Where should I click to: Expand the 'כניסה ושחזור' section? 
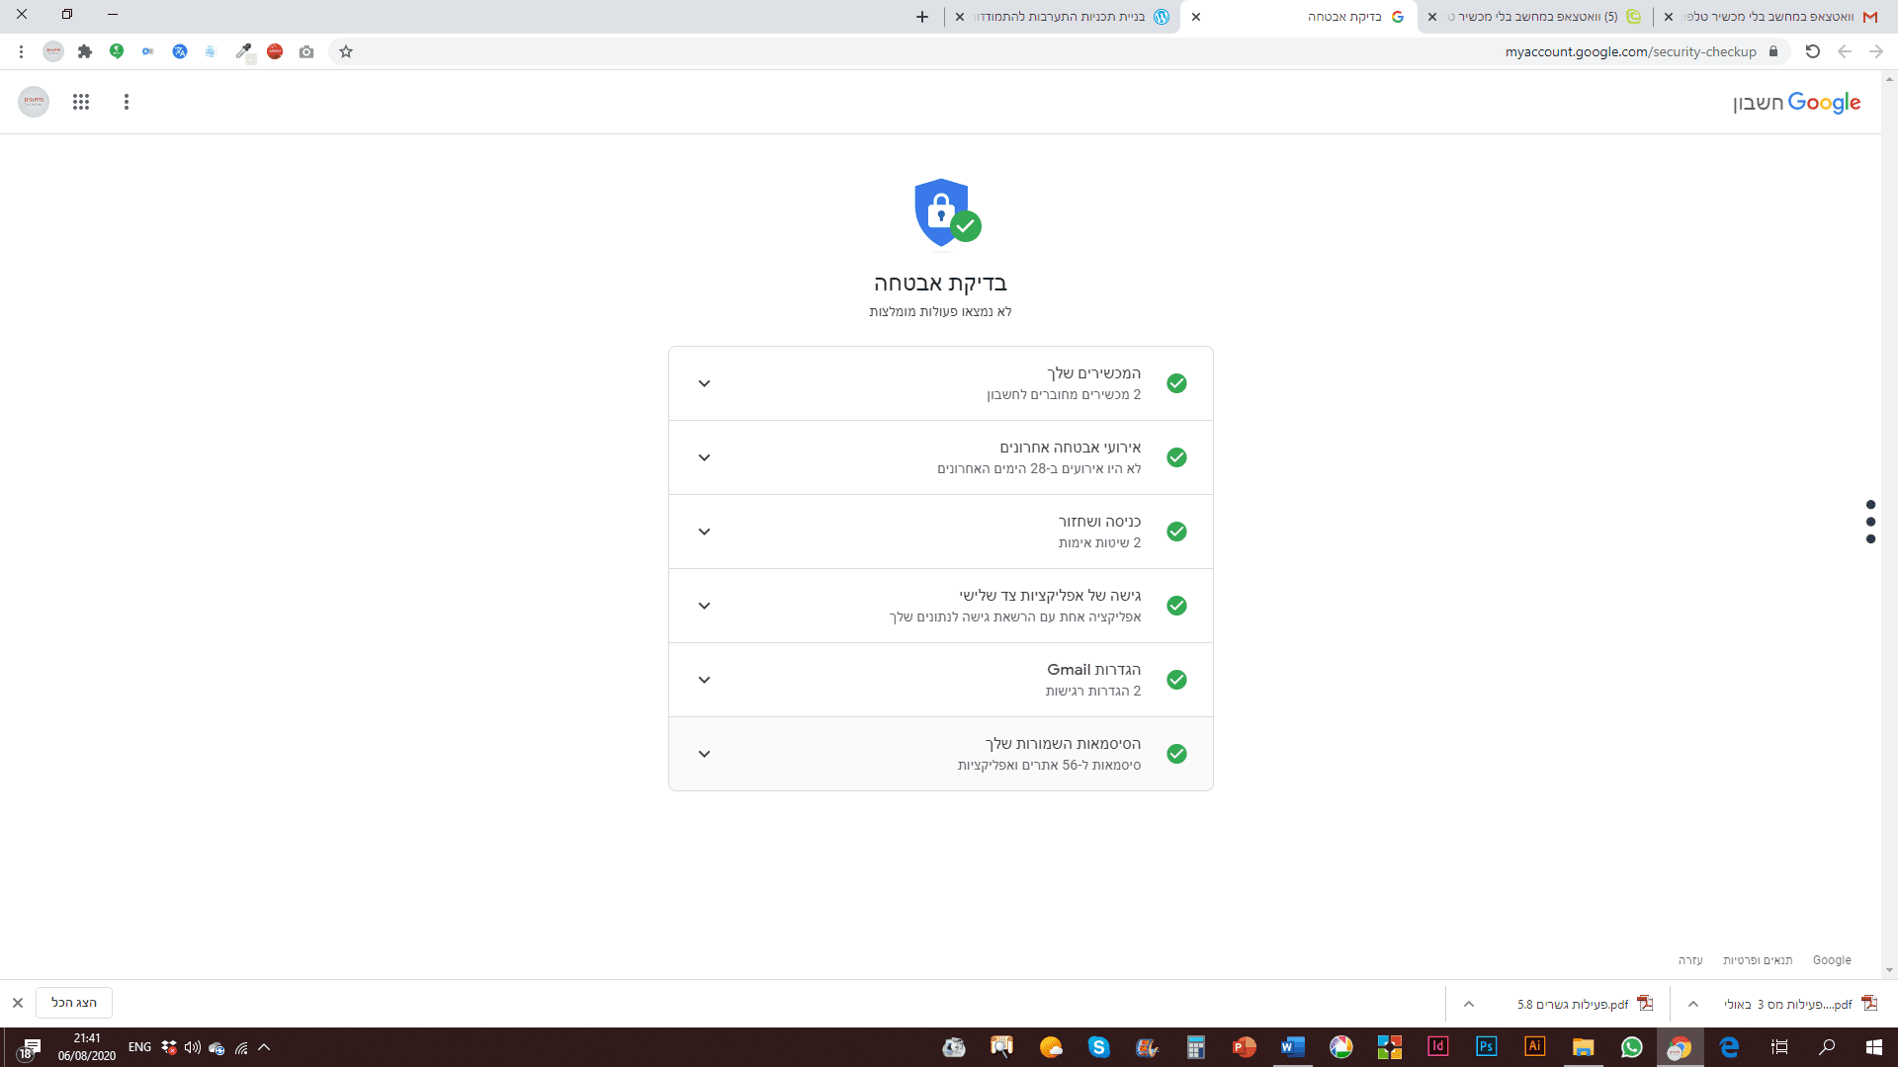pos(704,532)
